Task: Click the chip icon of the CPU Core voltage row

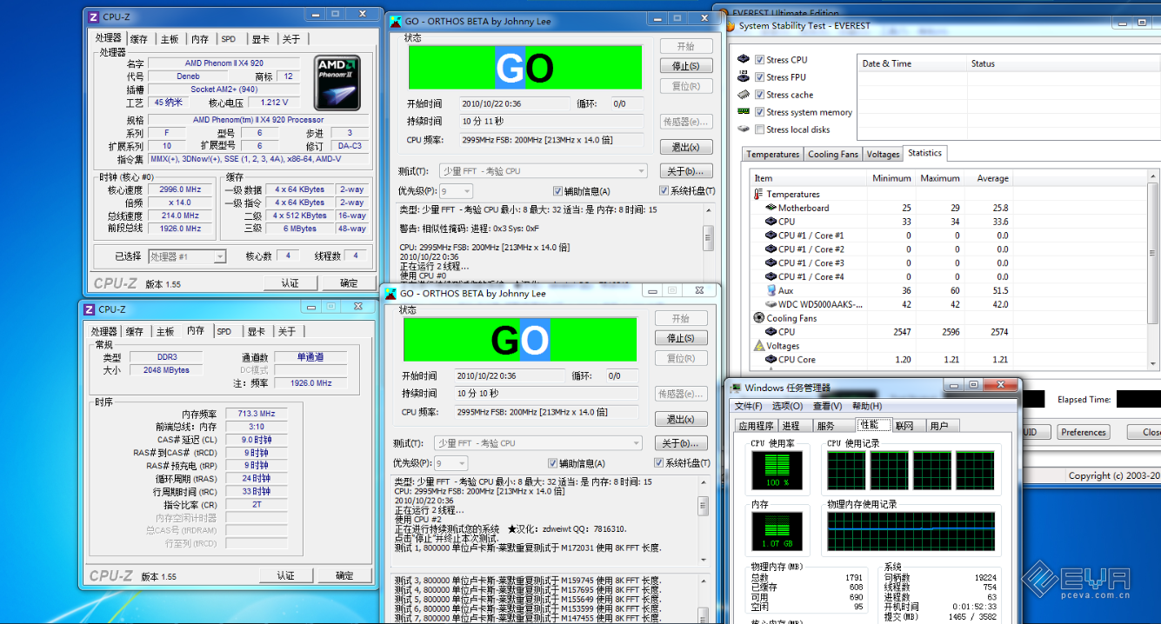Action: (771, 359)
